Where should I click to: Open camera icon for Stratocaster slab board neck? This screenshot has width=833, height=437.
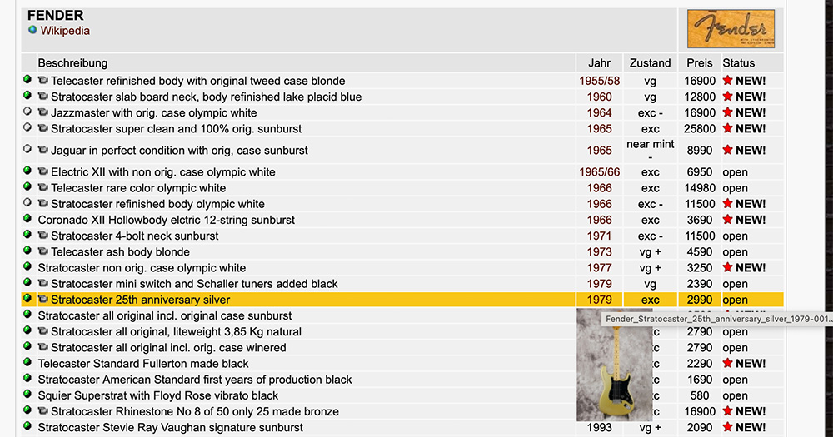(43, 97)
